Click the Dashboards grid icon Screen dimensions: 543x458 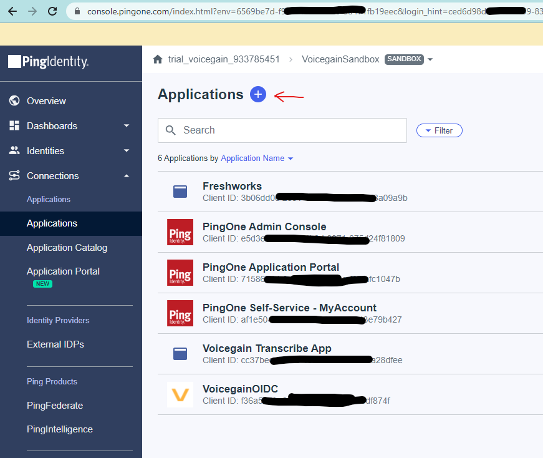pos(14,125)
